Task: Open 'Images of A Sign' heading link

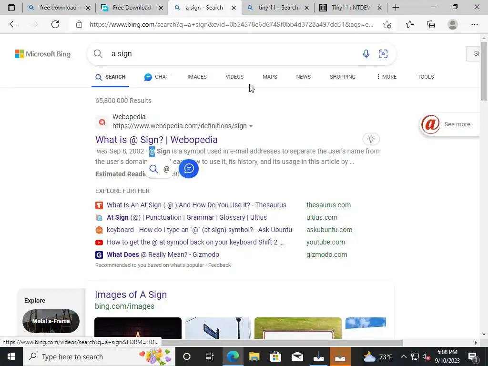Action: tap(131, 295)
